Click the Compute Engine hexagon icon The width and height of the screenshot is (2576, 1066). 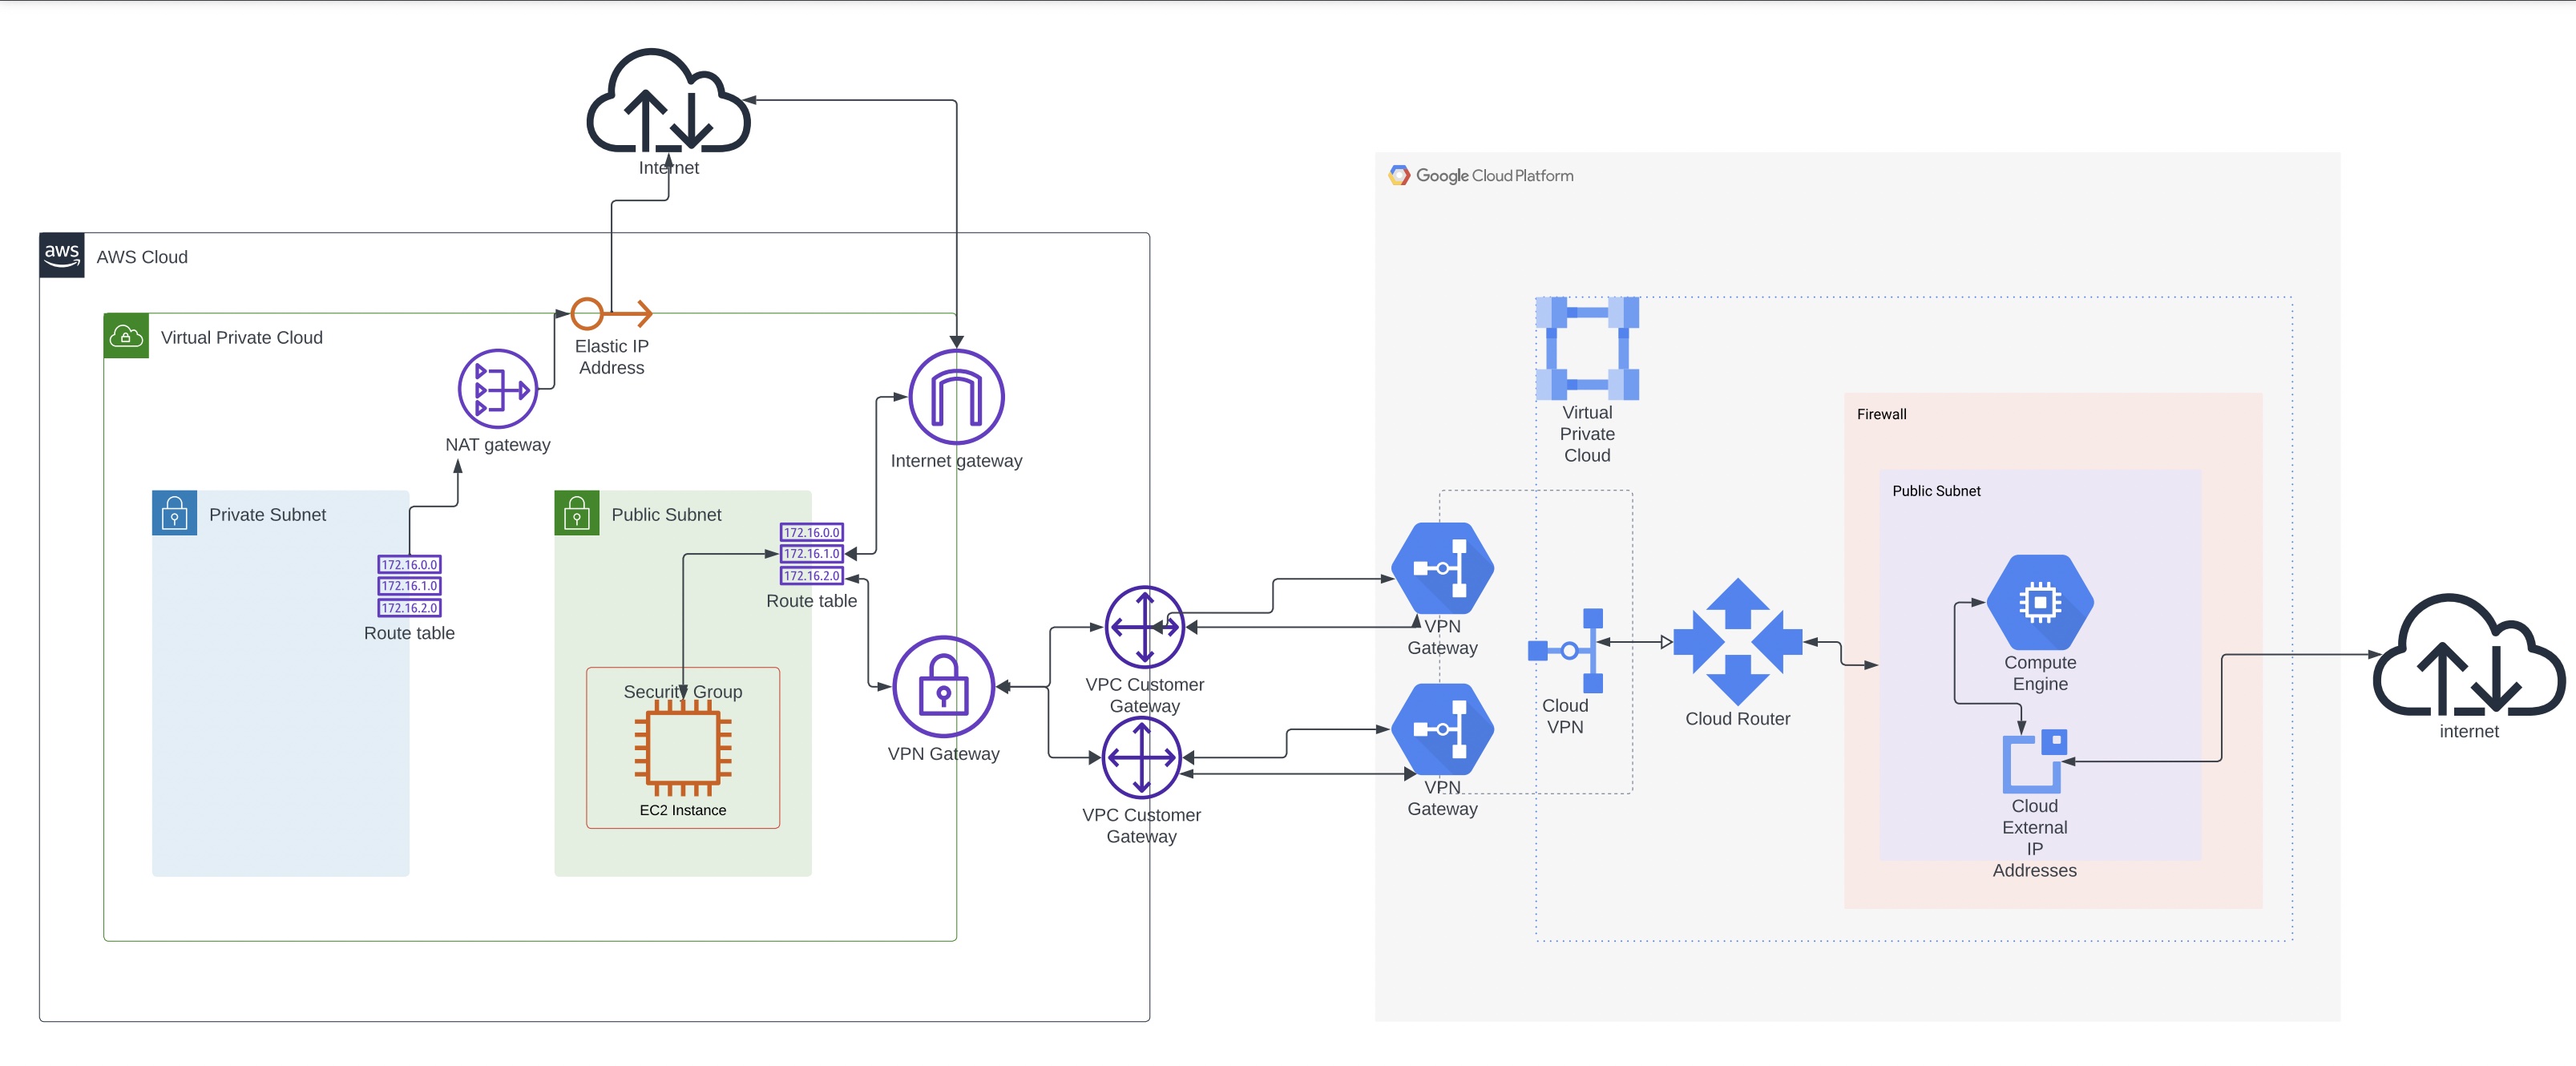[2039, 602]
